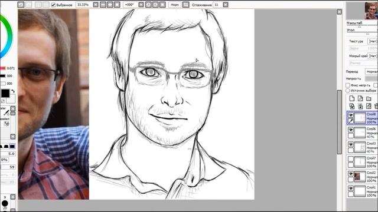Click the undo arrow icon in top toolbar
The height and width of the screenshot is (212, 378).
[21, 5]
